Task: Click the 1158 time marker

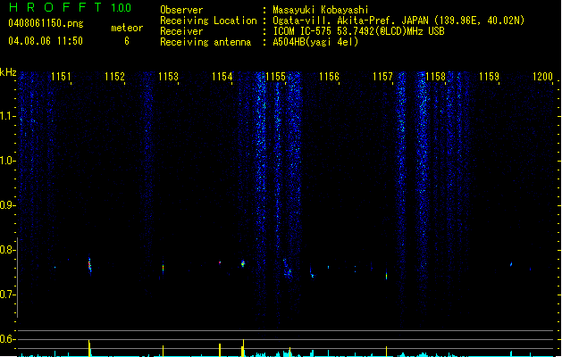Action: point(435,77)
